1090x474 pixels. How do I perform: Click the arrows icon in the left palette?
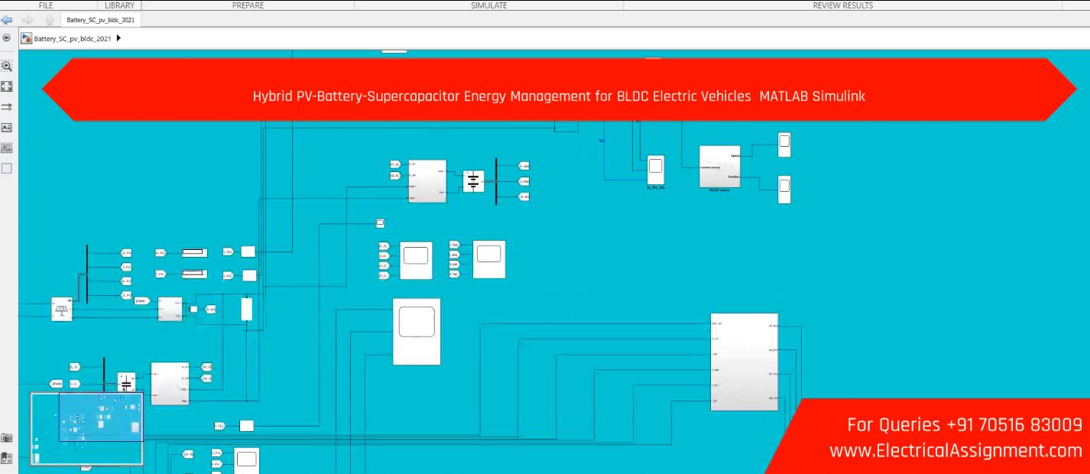tap(7, 108)
